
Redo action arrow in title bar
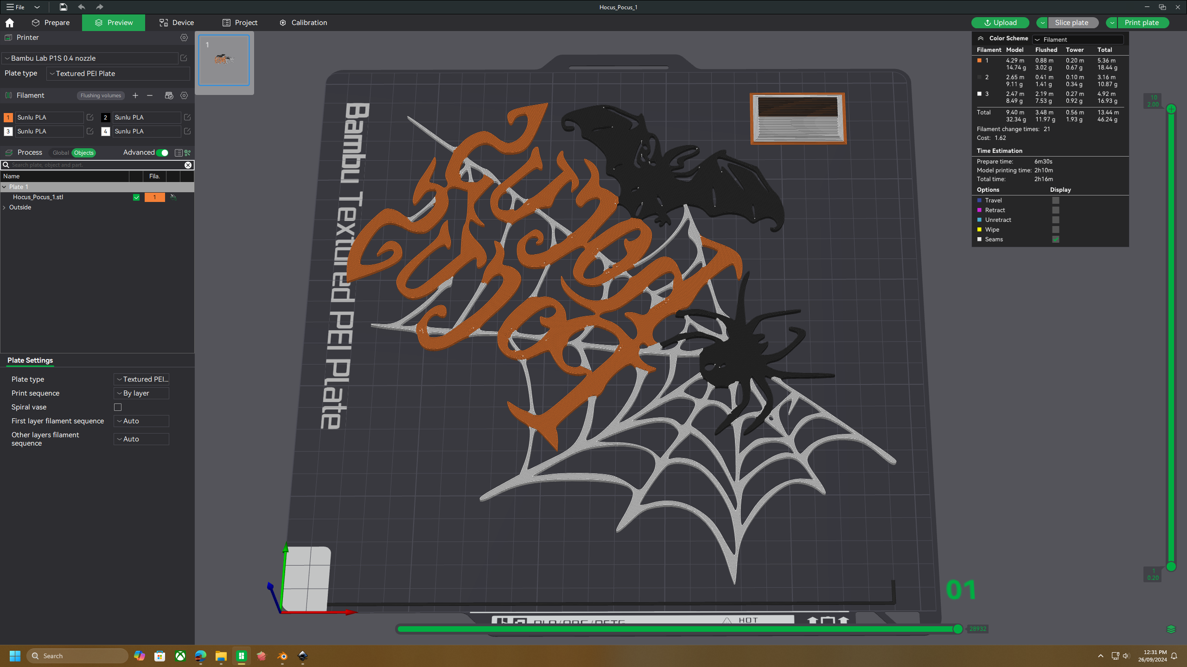99,7
